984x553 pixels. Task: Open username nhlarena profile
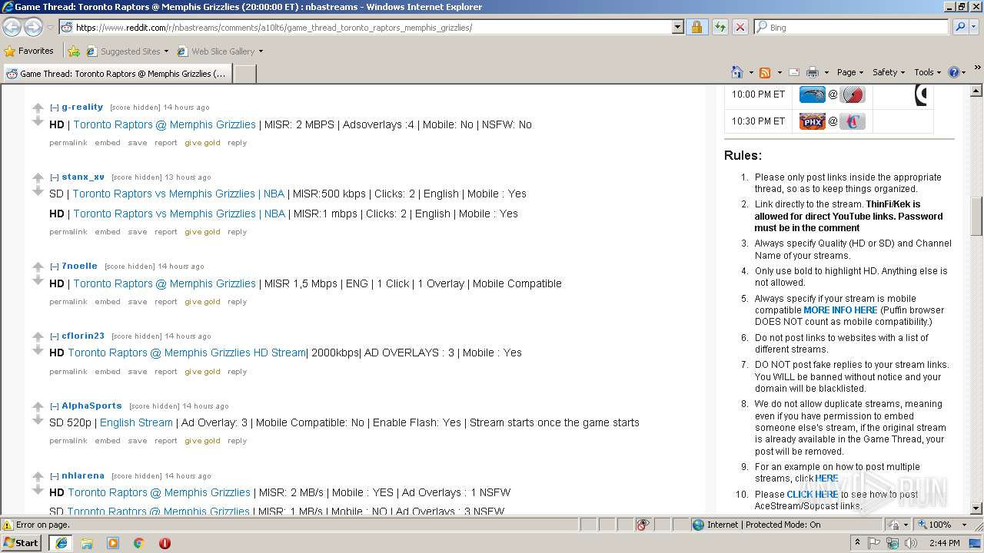click(83, 476)
